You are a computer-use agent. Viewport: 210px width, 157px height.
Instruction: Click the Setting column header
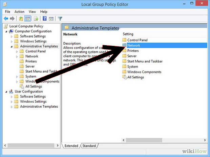(128, 34)
